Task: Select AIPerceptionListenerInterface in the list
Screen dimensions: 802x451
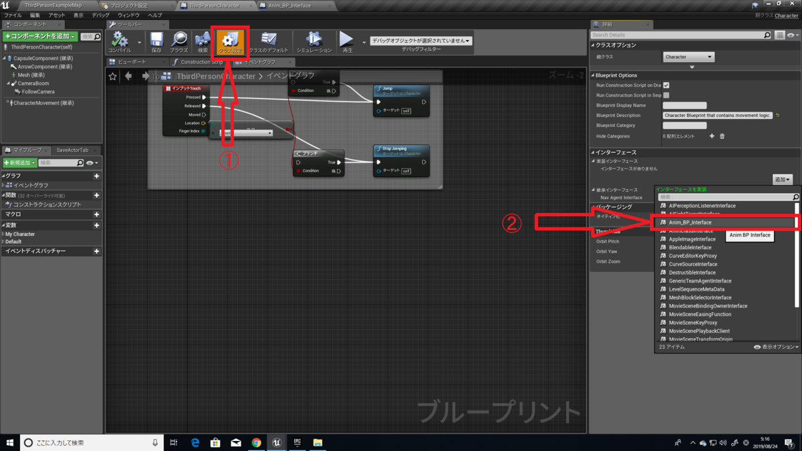Action: (702, 206)
